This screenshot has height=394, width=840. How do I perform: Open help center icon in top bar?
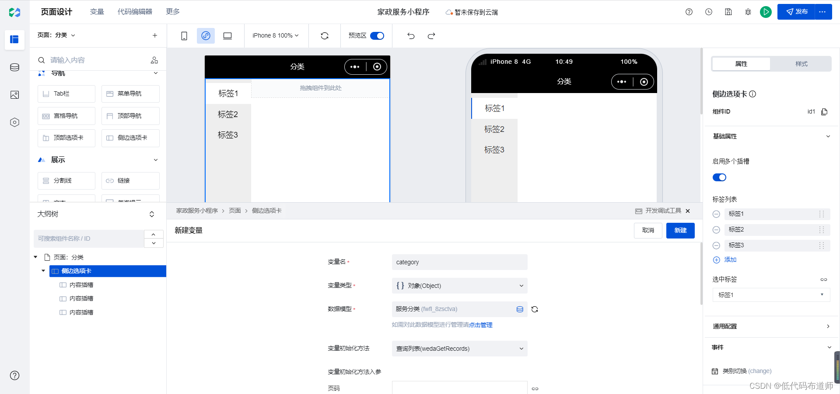point(689,12)
